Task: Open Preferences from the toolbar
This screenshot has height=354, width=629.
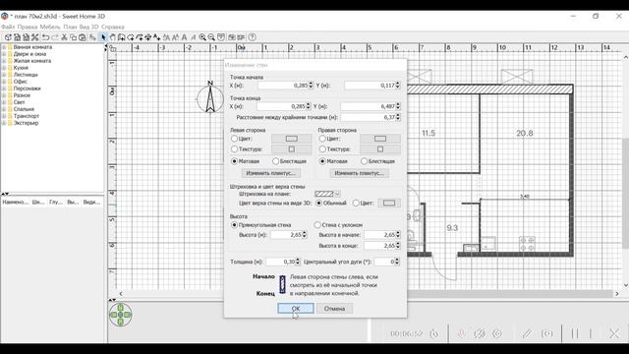Action: point(34,37)
